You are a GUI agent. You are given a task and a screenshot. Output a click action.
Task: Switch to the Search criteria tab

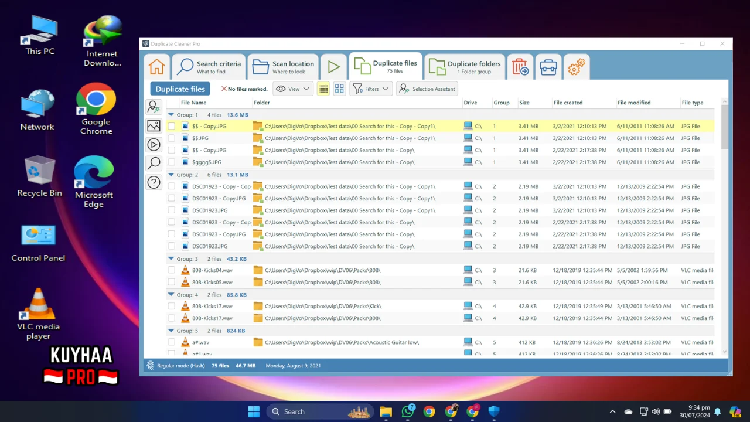tap(209, 67)
